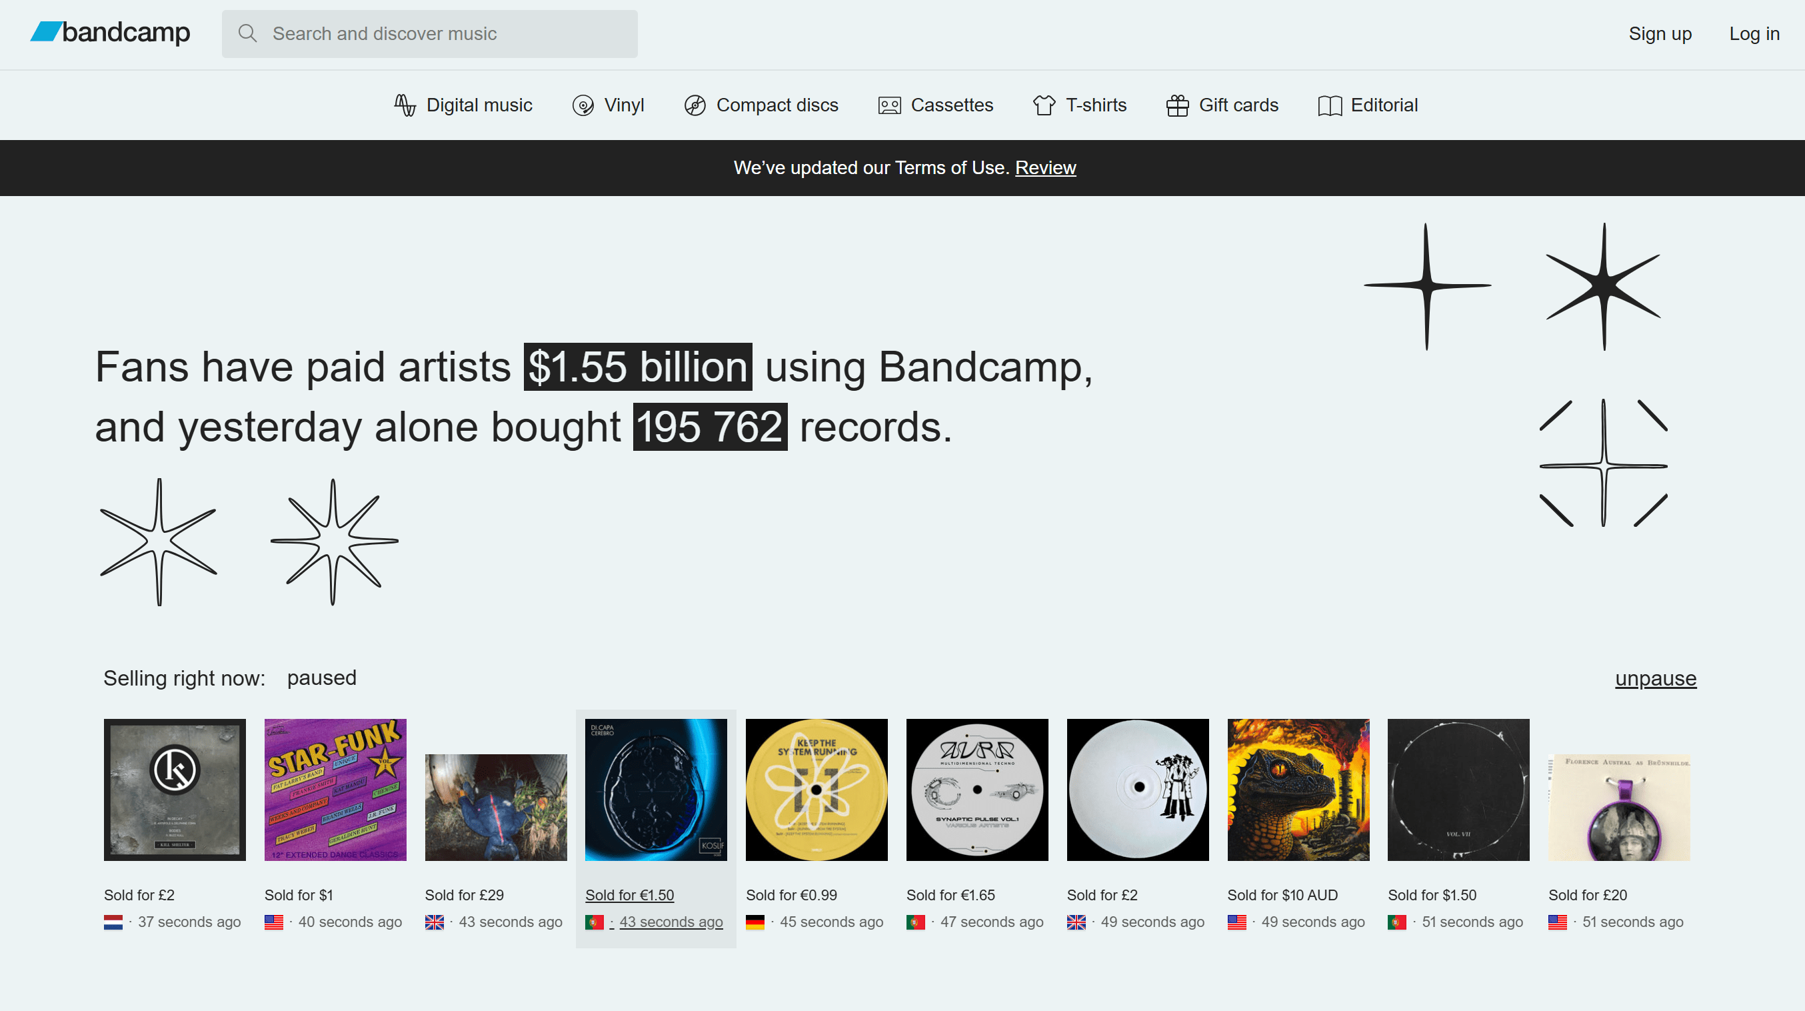Click the highlighted 43 seconds ago link
Image resolution: width=1805 pixels, height=1011 pixels.
[671, 922]
